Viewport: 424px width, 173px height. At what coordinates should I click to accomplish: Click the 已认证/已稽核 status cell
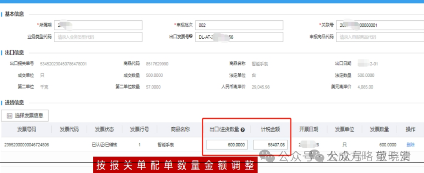pos(104,145)
